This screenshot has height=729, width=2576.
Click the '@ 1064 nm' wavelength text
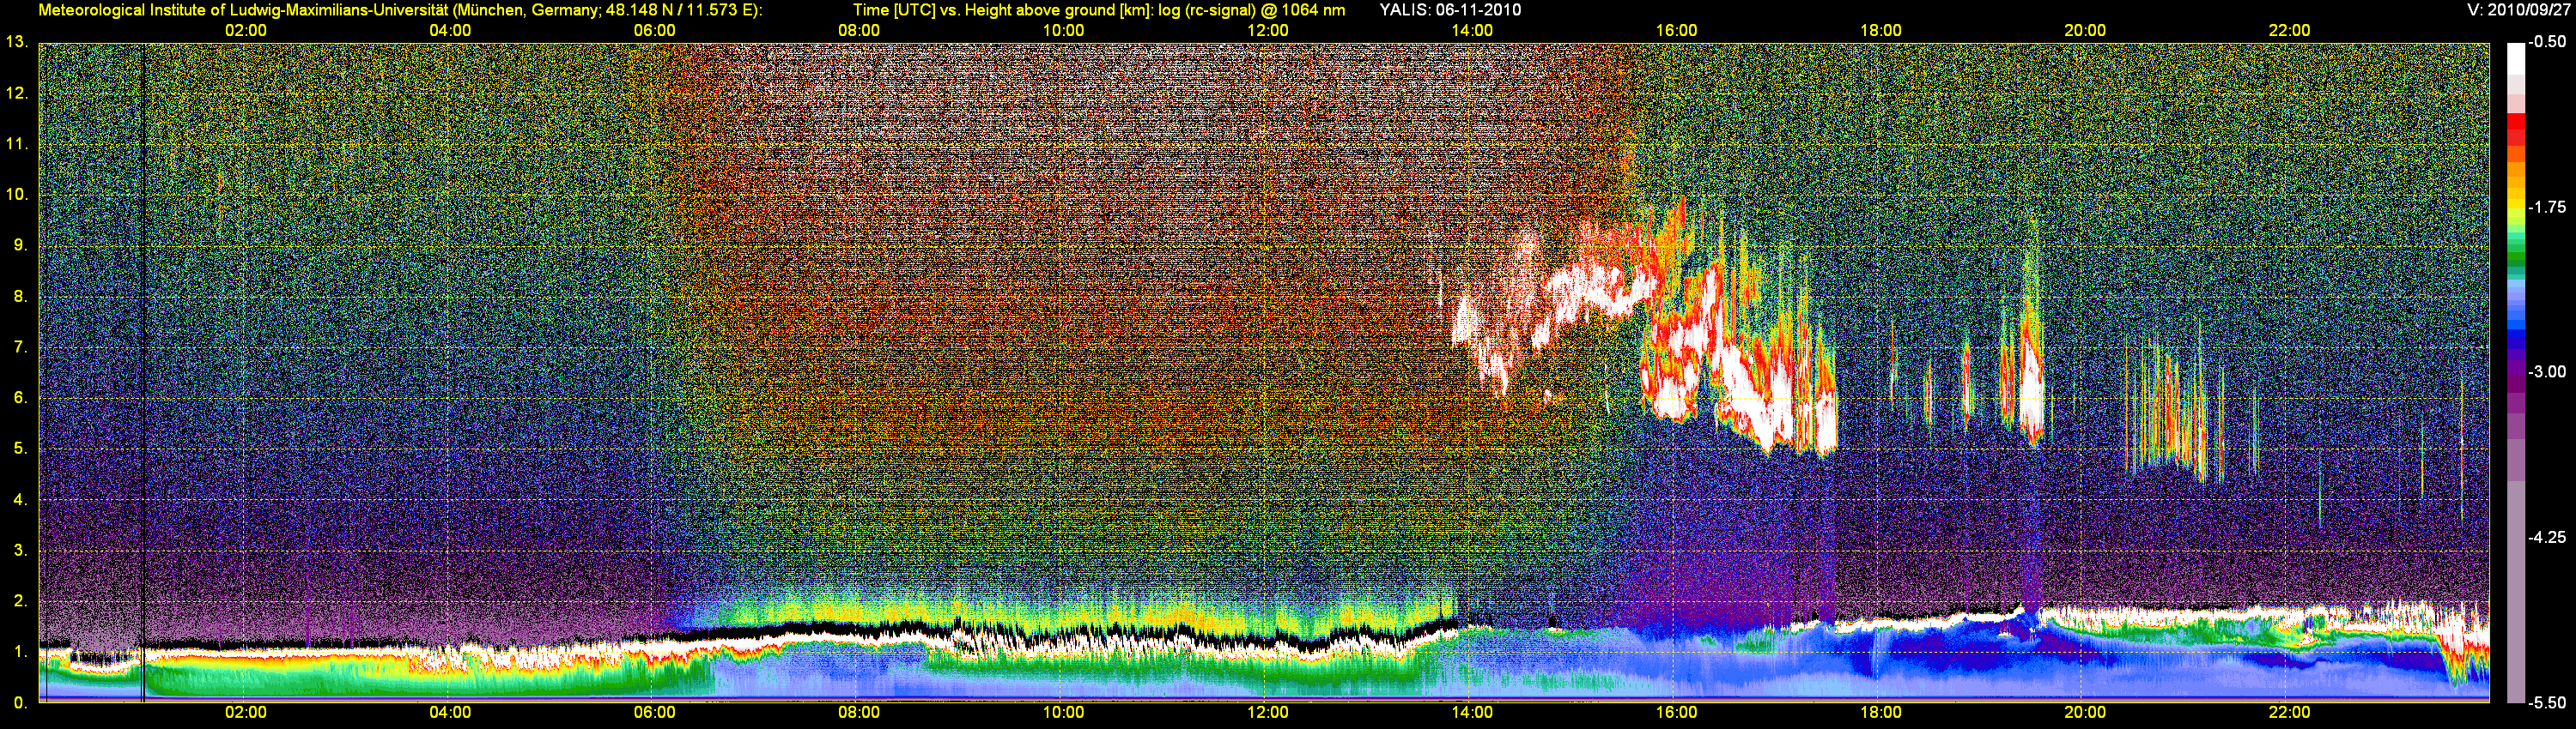(x=1302, y=10)
